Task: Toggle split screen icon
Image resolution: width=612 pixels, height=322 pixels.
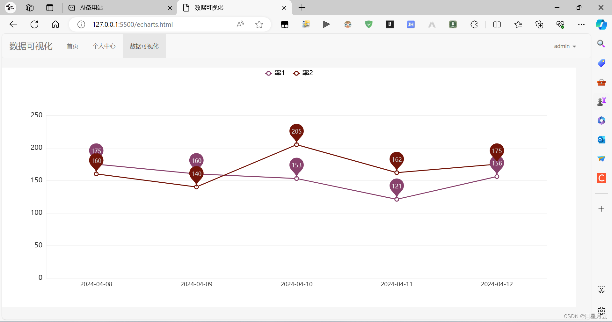Action: point(497,24)
